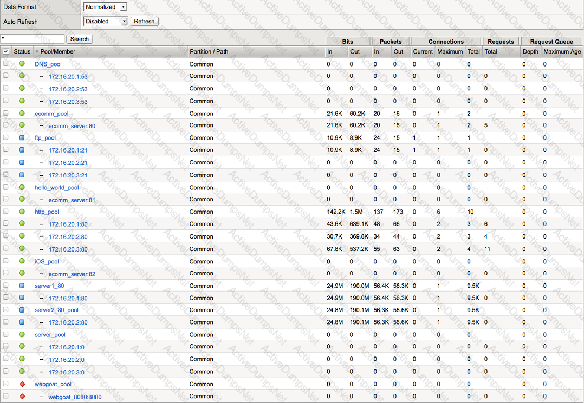Viewport: 584px width, 403px height.
Task: Click green status icon for iOS_pool
Action: tap(22, 261)
